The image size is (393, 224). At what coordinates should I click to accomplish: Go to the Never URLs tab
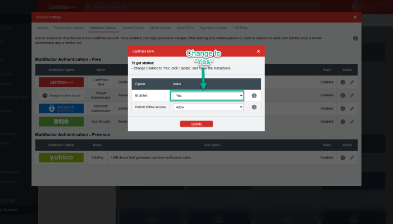click(185, 28)
